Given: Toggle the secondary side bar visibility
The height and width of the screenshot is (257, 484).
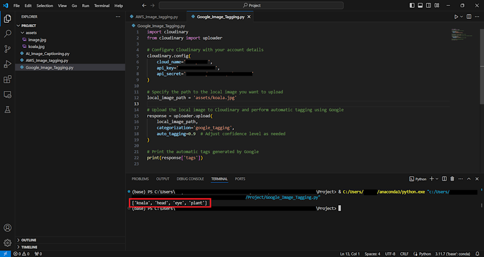Looking at the screenshot, I should 428,5.
